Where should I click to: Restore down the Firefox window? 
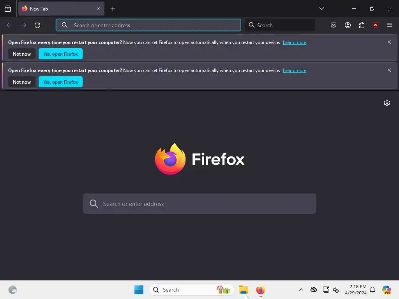[x=372, y=9]
